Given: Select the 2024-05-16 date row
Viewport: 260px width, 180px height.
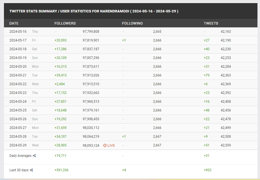Looking at the screenshot, I should 18,32.
